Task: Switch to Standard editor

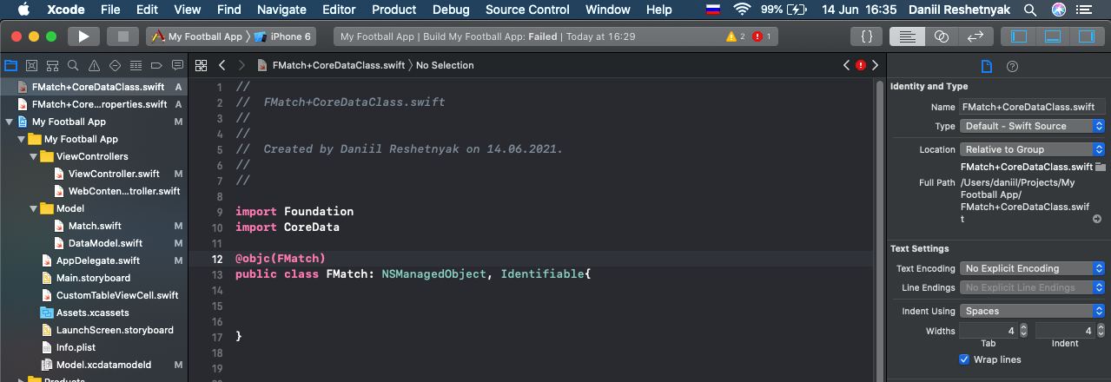Action: click(x=907, y=36)
